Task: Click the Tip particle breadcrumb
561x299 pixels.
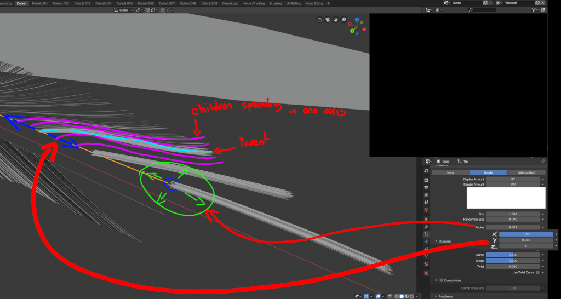Action: point(463,162)
